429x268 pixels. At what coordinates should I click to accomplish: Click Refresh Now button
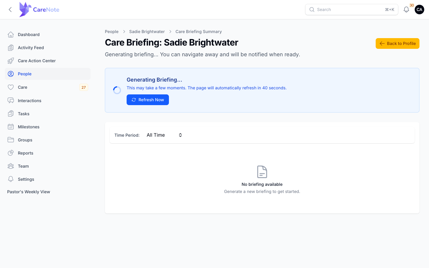pyautogui.click(x=148, y=100)
